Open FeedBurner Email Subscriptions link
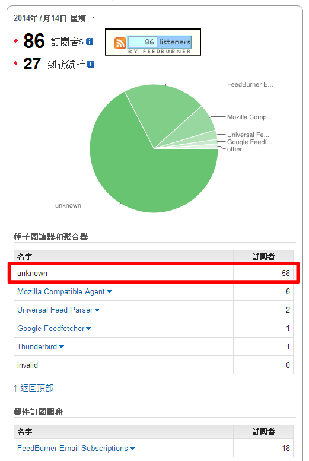309x461 pixels. point(72,449)
